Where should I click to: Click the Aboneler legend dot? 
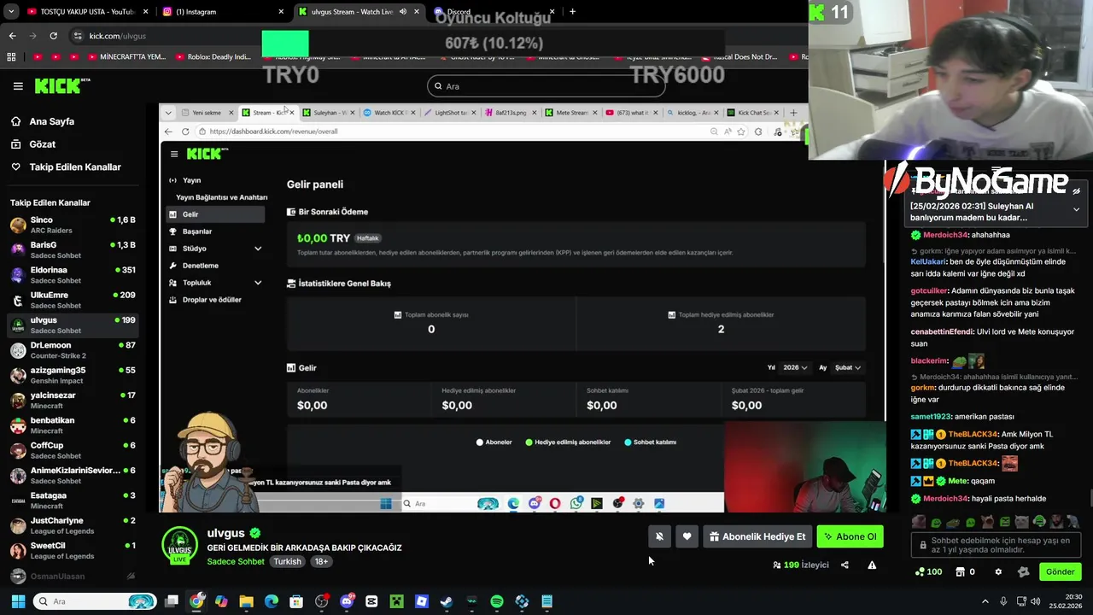click(x=480, y=442)
